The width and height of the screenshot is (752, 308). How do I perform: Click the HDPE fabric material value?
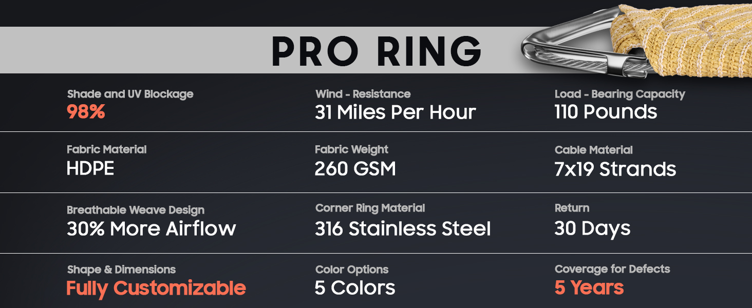pos(90,169)
